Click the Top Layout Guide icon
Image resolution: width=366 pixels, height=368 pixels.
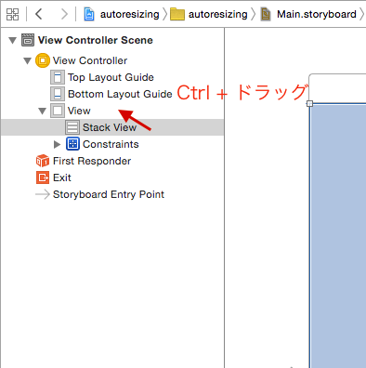[x=58, y=77]
